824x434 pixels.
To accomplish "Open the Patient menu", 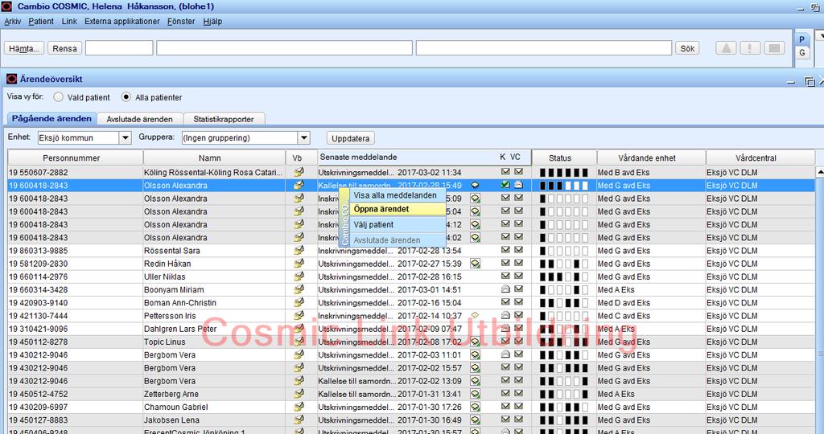I will tap(41, 22).
